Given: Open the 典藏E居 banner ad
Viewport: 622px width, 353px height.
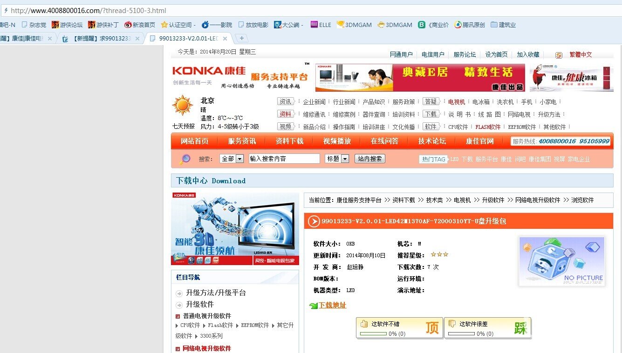Looking at the screenshot, I should click(420, 78).
